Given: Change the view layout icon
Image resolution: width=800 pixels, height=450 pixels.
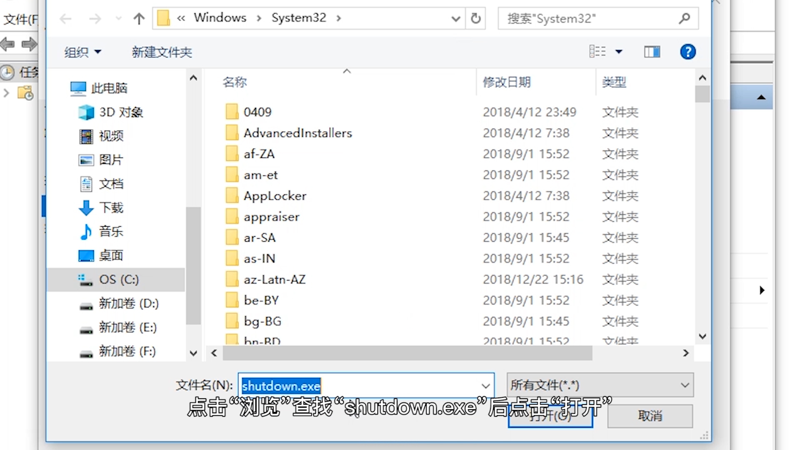Looking at the screenshot, I should (597, 52).
